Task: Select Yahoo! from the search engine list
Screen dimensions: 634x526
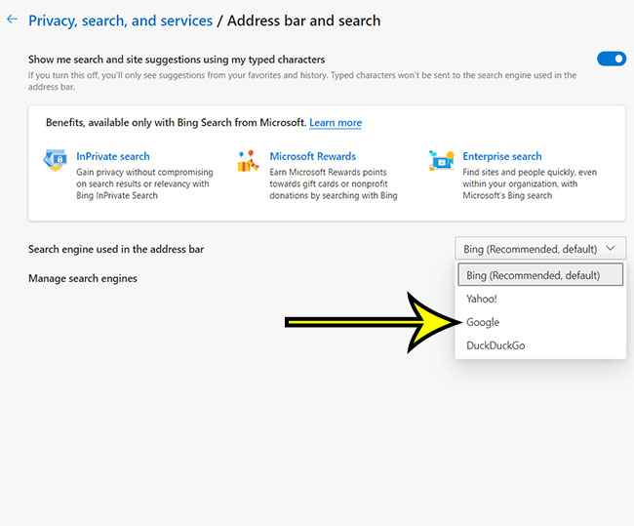Action: click(540, 299)
